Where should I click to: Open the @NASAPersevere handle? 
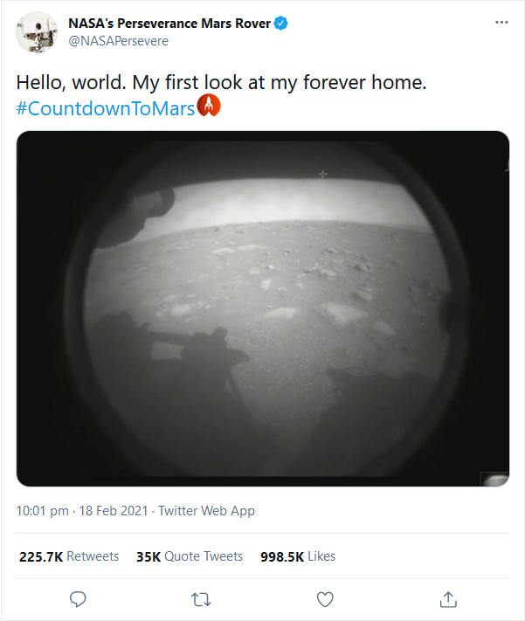tap(118, 41)
